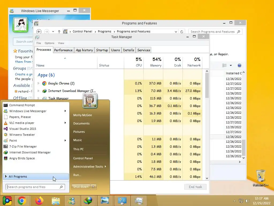Expand VLC media player submenu arrow
The width and height of the screenshot is (274, 206).
coord(65,123)
